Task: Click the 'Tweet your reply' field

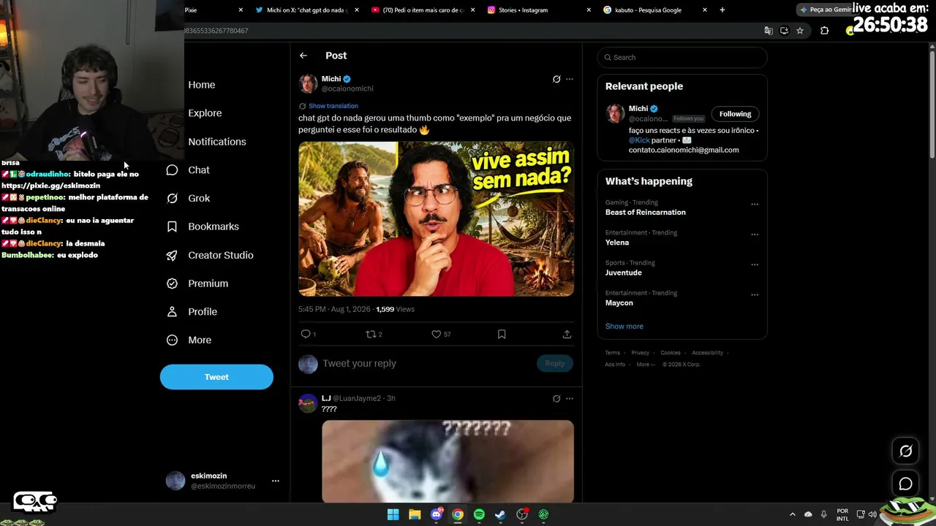Action: tap(427, 363)
